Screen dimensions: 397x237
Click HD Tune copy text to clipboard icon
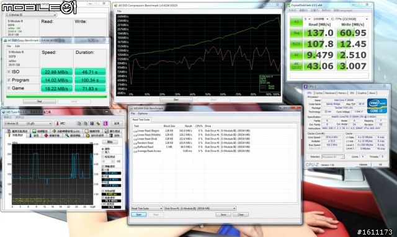tap(79, 123)
